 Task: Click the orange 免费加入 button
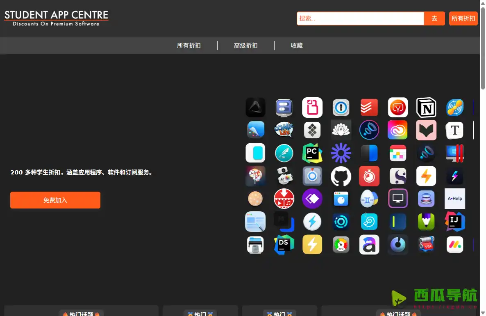point(55,200)
